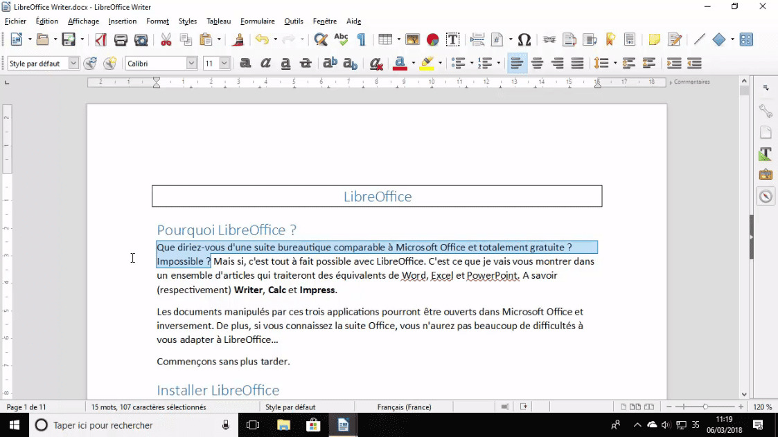
Task: Insert hyperlink icon
Action: [x=549, y=39]
